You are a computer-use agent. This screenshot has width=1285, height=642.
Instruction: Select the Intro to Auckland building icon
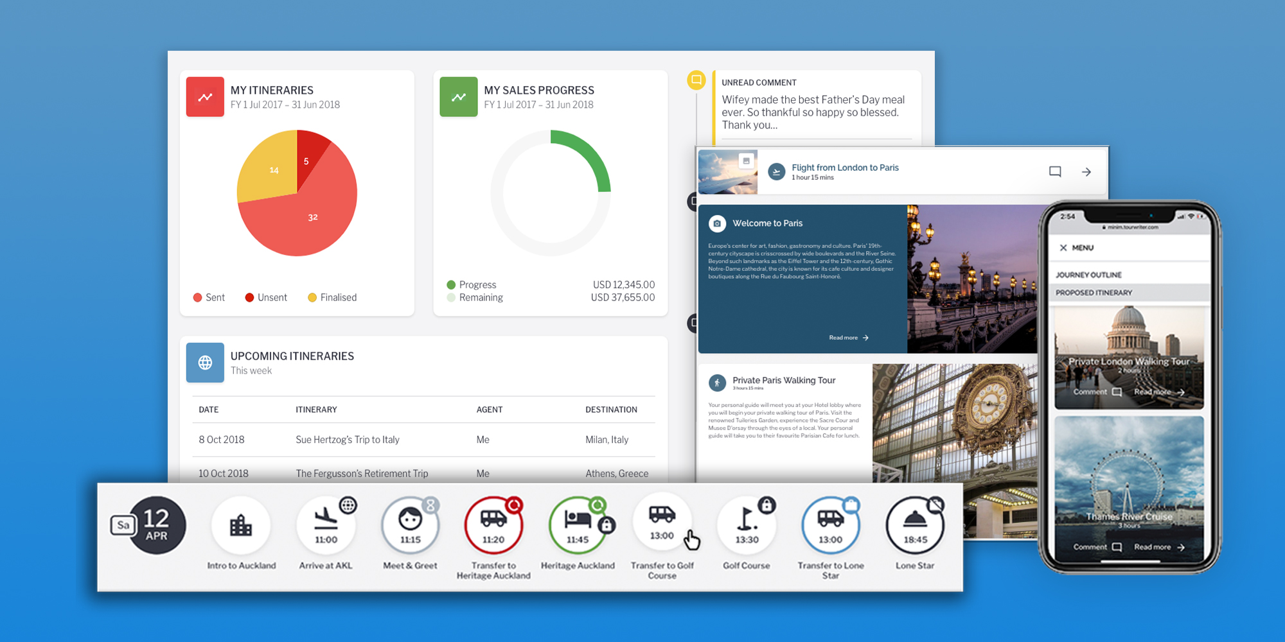click(x=241, y=525)
